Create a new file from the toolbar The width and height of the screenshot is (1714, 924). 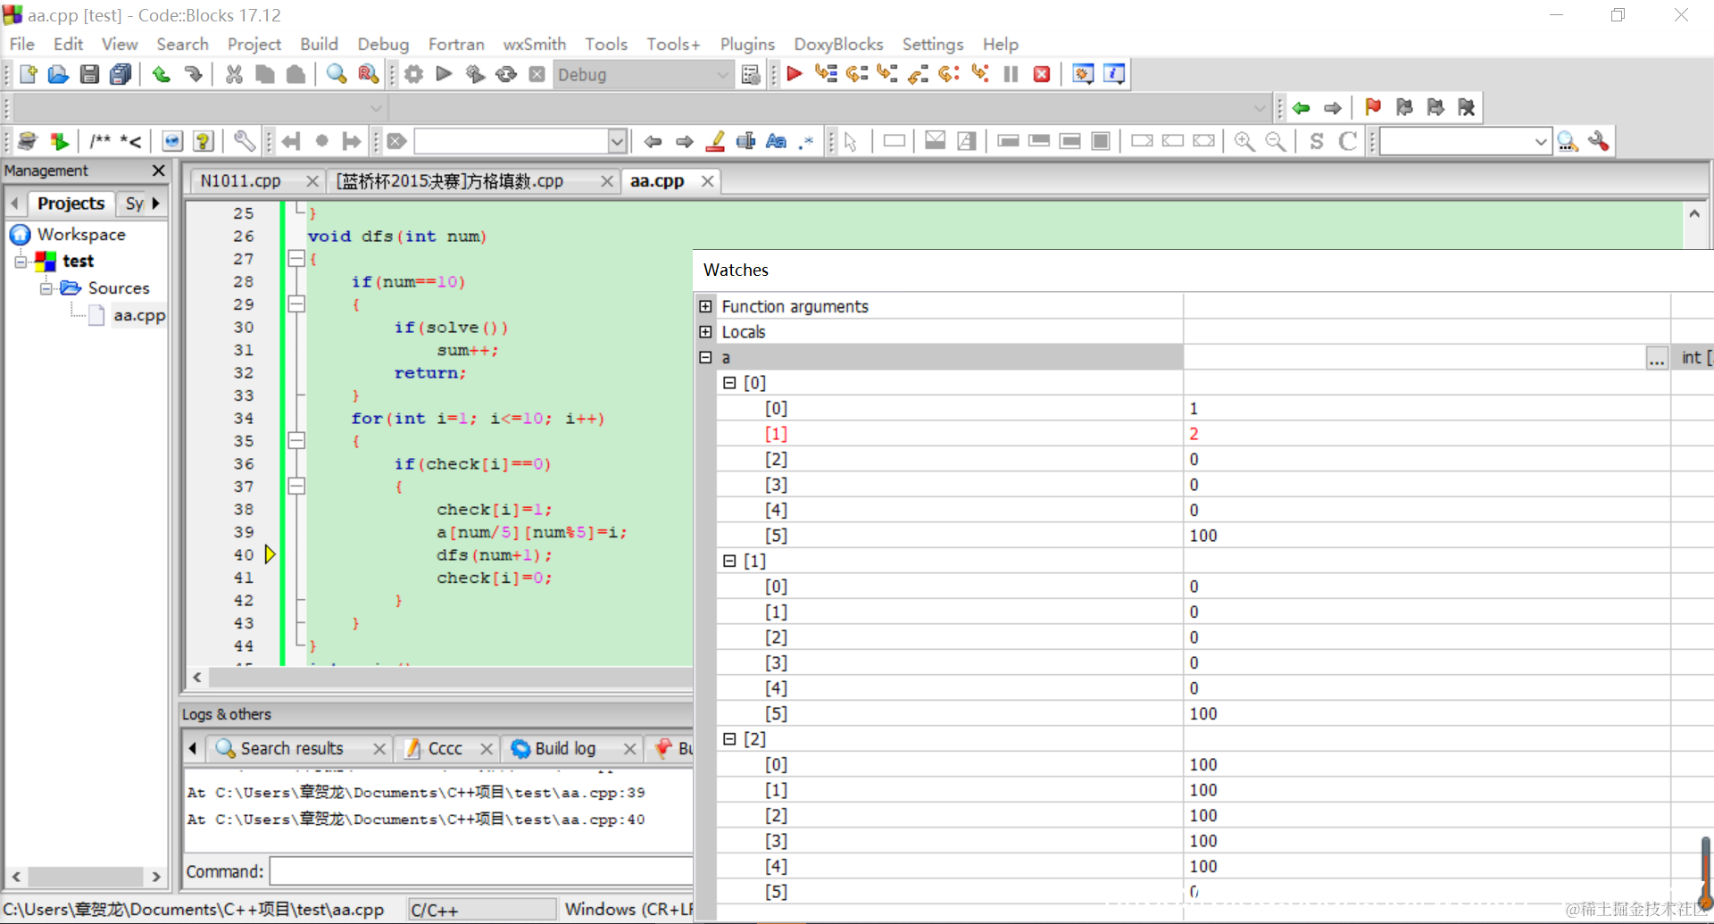pyautogui.click(x=28, y=75)
